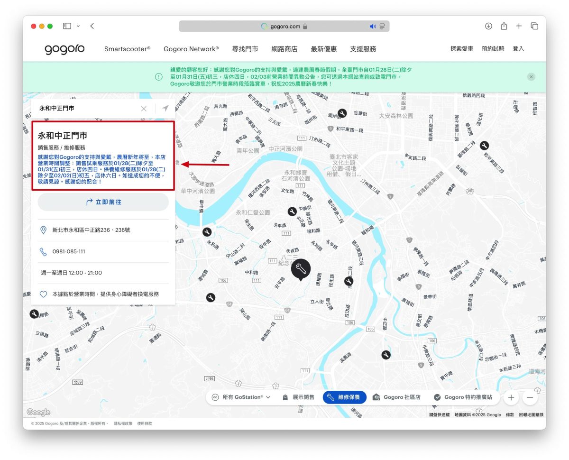
Task: Click the gogoro logo
Action: tap(64, 49)
